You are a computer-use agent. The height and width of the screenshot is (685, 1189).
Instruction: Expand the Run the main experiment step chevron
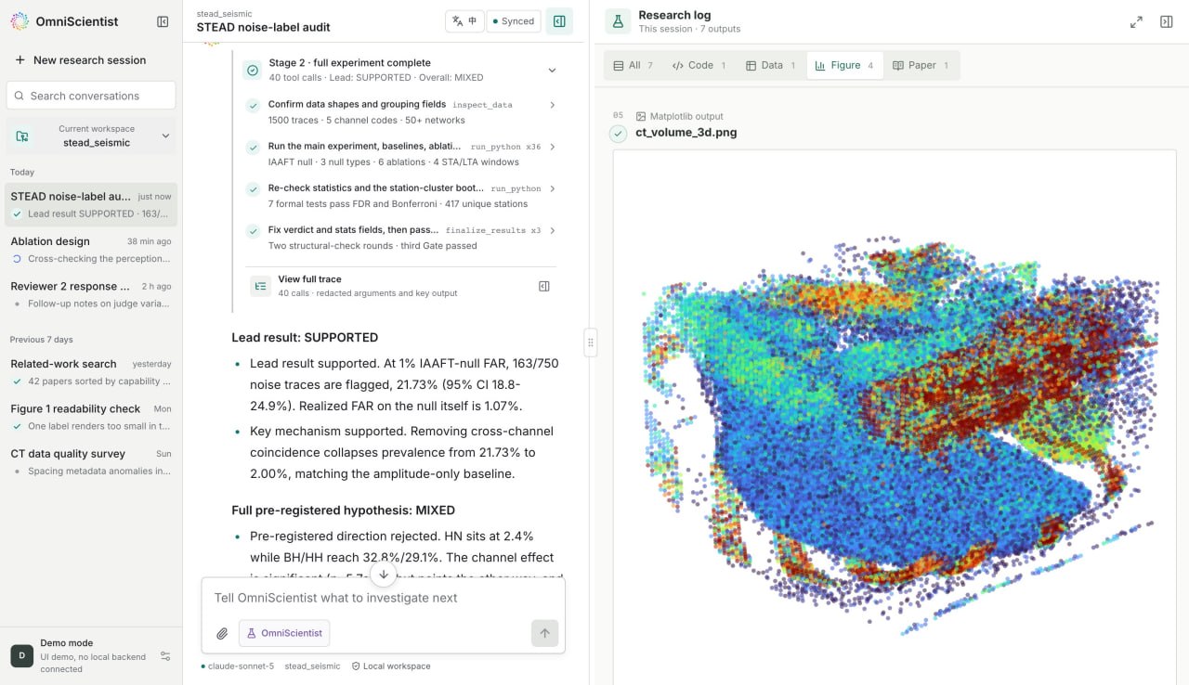553,147
